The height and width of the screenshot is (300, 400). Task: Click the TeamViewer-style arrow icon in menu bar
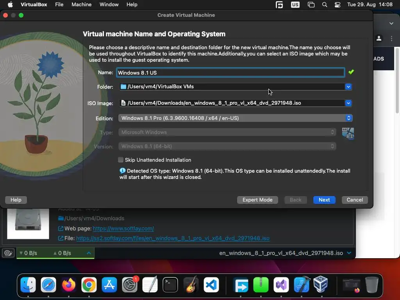[279, 5]
